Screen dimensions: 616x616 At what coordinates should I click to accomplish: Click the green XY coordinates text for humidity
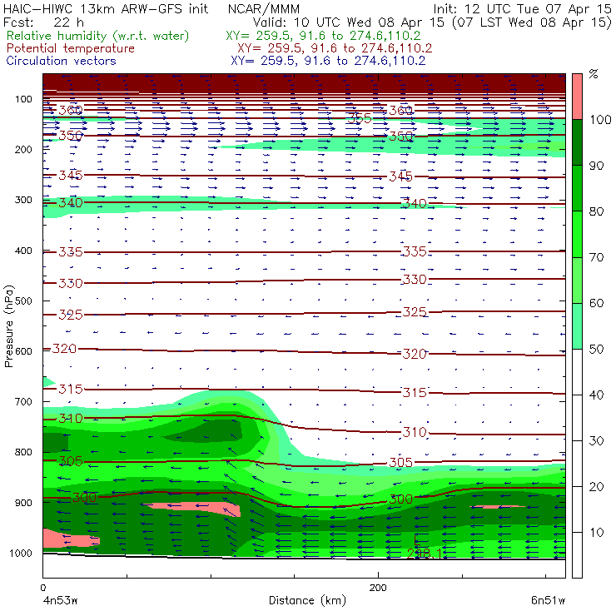[323, 36]
